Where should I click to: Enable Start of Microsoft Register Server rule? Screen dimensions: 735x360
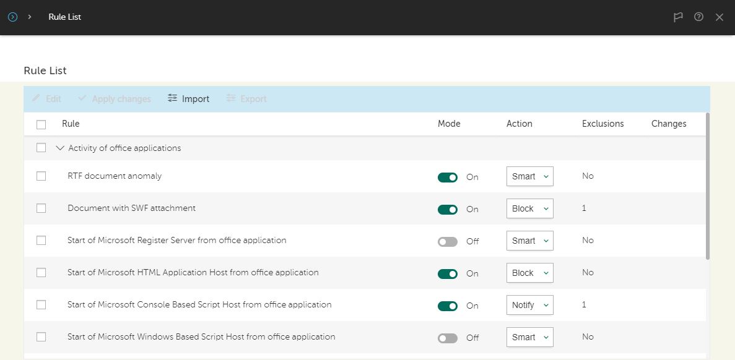448,242
